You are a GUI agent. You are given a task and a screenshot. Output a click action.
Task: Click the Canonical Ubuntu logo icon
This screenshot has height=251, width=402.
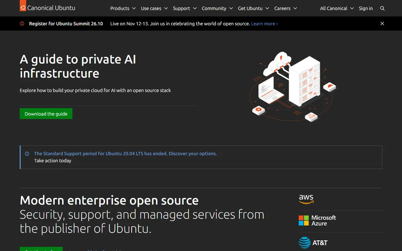click(x=23, y=5)
